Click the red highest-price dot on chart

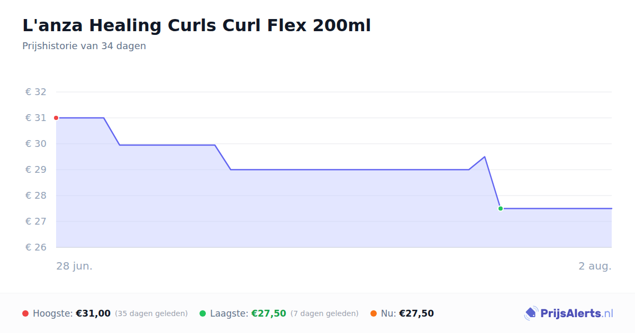pos(56,118)
